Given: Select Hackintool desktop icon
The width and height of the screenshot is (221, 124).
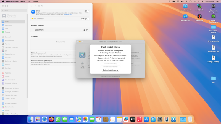Looking at the screenshot, I should tap(199, 18).
